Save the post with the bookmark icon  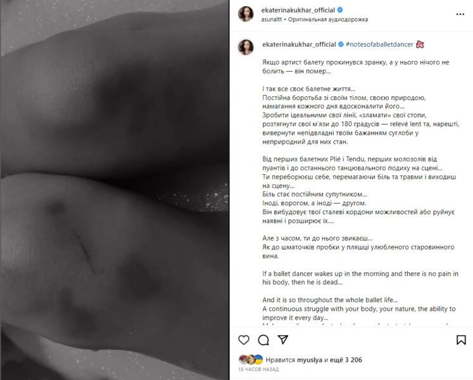click(x=461, y=340)
